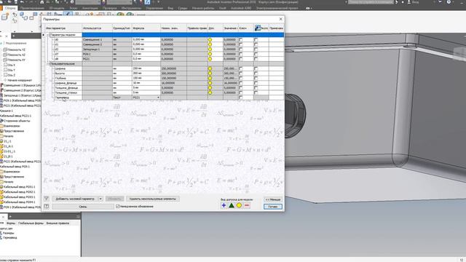
Task: Click the Place Component icon on the ribbon
Action: (x=5, y=17)
